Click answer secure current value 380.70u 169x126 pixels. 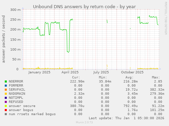click(x=77, y=106)
